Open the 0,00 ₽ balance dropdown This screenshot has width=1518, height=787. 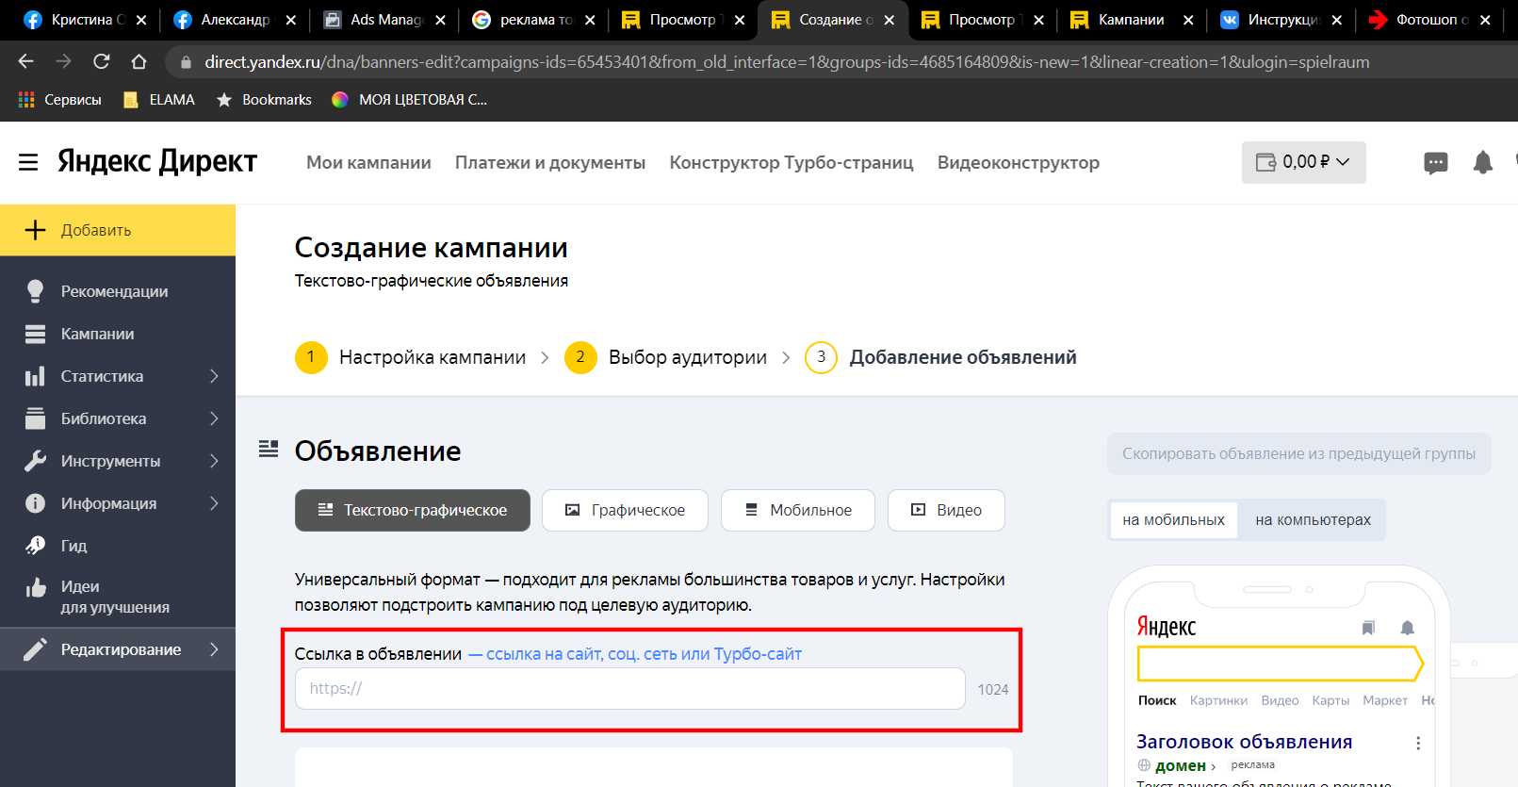(1303, 162)
